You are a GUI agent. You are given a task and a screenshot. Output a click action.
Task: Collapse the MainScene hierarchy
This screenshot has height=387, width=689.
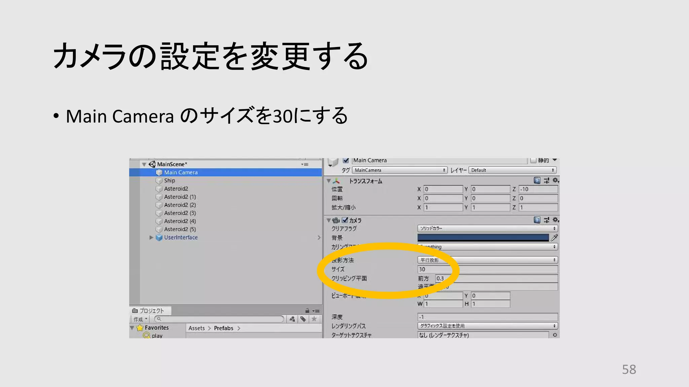[144, 164]
